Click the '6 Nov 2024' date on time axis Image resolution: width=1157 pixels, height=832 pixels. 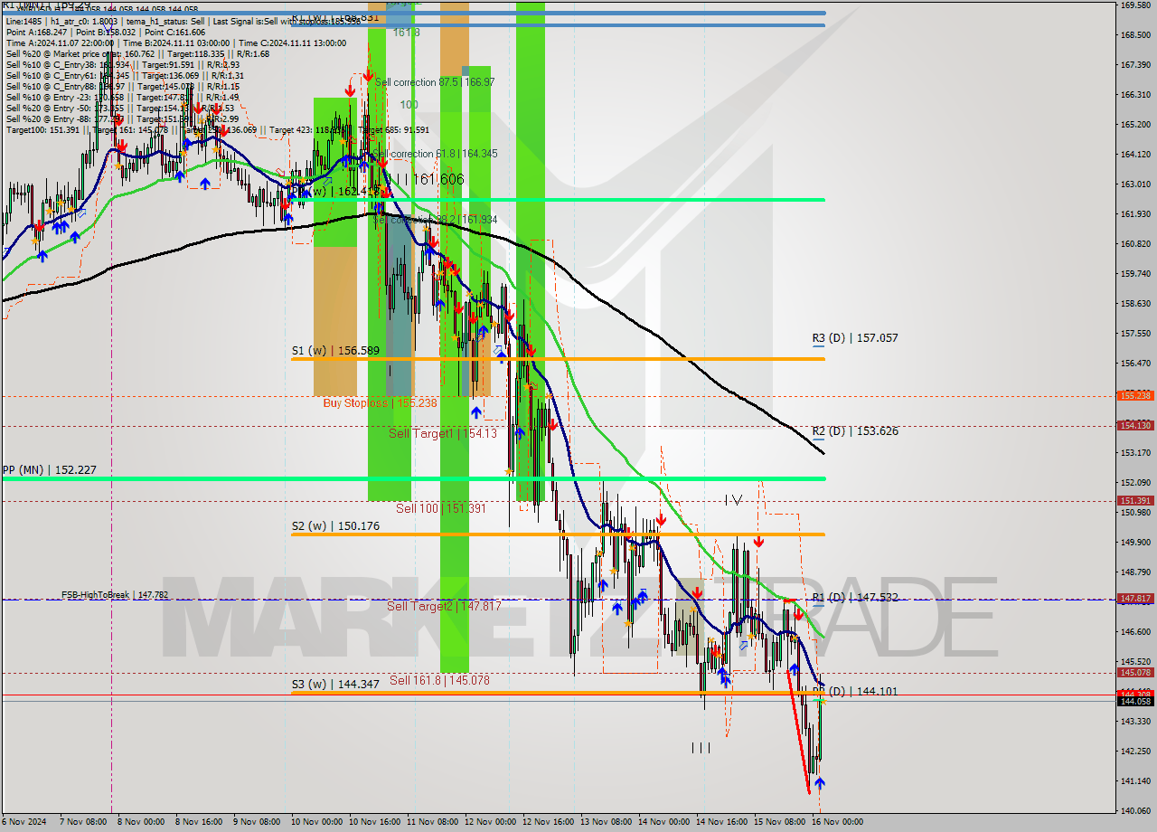click(x=23, y=822)
